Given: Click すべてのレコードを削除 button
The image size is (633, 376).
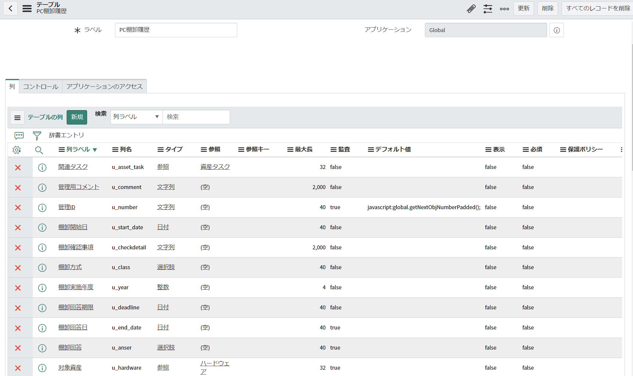Looking at the screenshot, I should click(x=598, y=8).
